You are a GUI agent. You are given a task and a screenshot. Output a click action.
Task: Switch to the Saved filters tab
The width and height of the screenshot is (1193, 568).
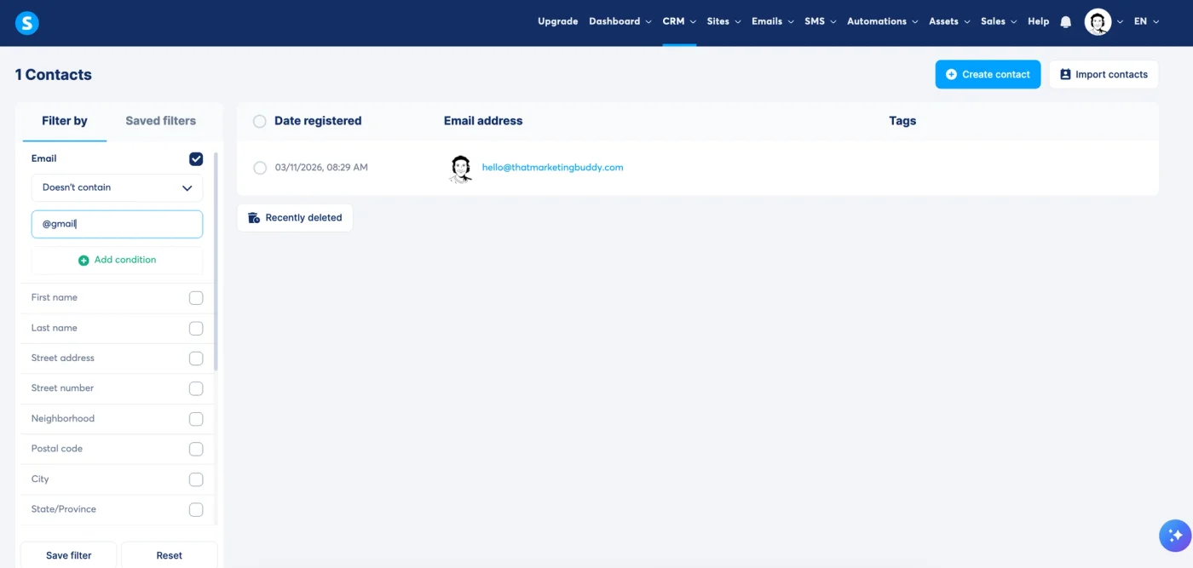coord(159,121)
